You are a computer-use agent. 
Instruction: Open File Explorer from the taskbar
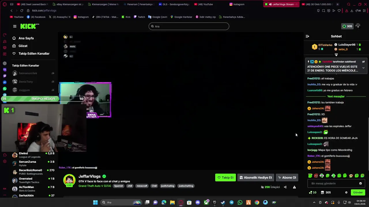(172, 202)
